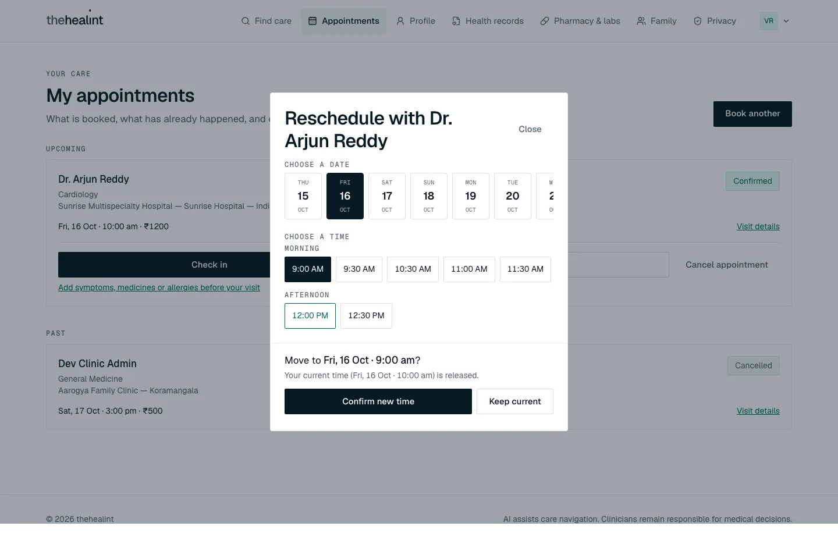The width and height of the screenshot is (838, 544).
Task: Click the Appointments calendar icon
Action: tap(313, 21)
